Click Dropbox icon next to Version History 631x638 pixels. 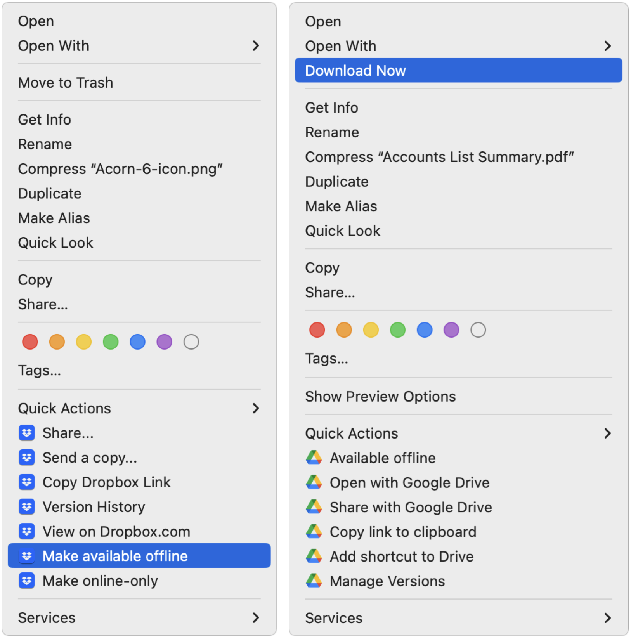tap(26, 507)
